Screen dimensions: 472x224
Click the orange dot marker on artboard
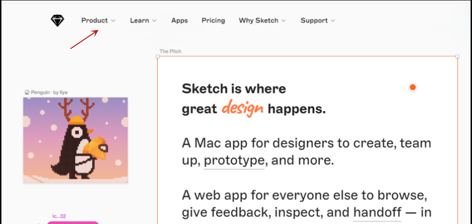413,88
